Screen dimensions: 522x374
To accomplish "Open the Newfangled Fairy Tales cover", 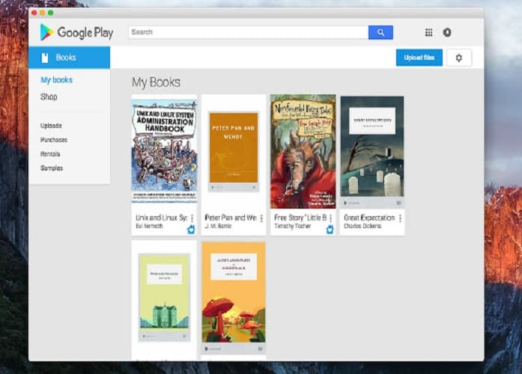I will coord(303,152).
